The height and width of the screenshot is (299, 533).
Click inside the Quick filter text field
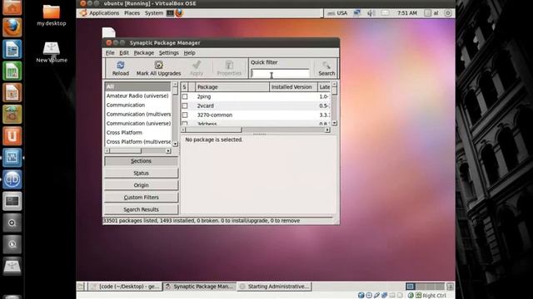click(280, 74)
